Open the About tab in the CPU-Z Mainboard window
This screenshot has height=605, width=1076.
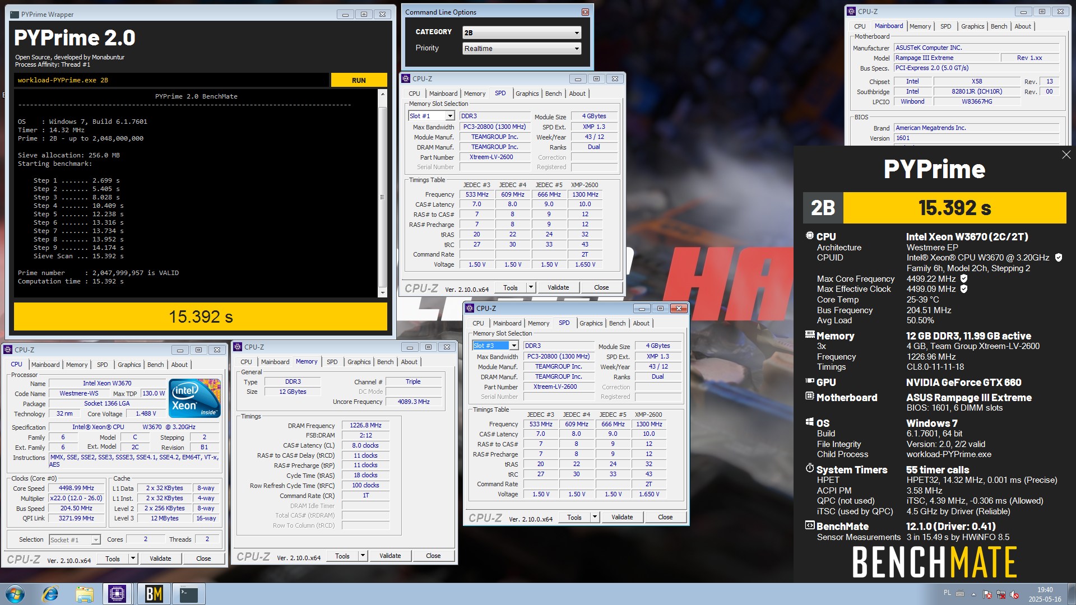1022,26
